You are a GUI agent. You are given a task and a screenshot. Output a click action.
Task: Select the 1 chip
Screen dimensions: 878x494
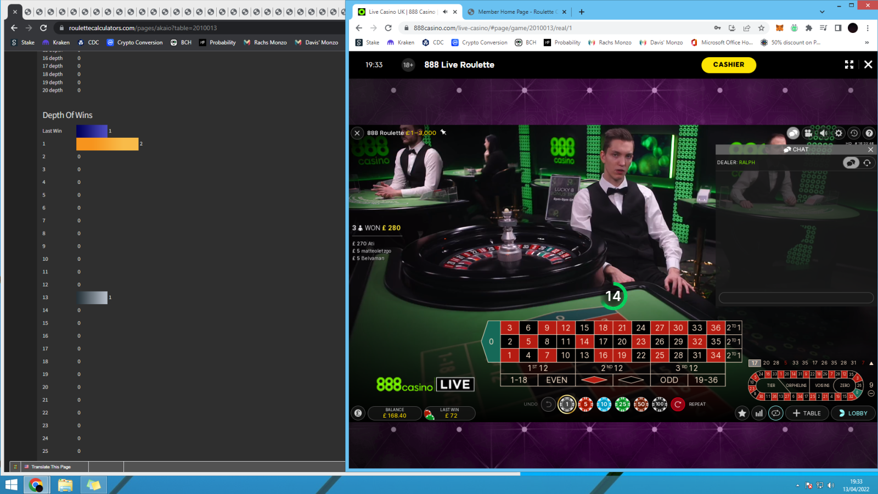pyautogui.click(x=567, y=404)
